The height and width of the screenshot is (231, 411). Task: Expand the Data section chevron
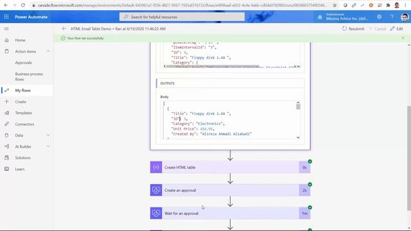[x=48, y=135]
